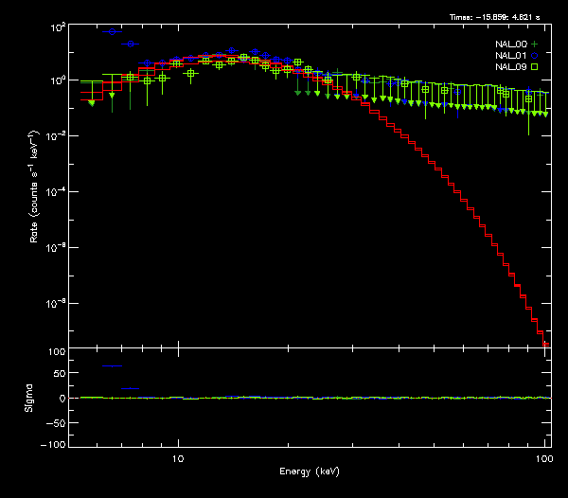Click the highest blue residual bar in Sigma panel
This screenshot has width=568, height=498.
113,365
